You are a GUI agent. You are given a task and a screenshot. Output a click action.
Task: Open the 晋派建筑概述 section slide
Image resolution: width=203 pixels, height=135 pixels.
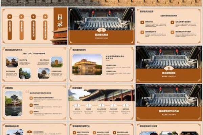101,26
